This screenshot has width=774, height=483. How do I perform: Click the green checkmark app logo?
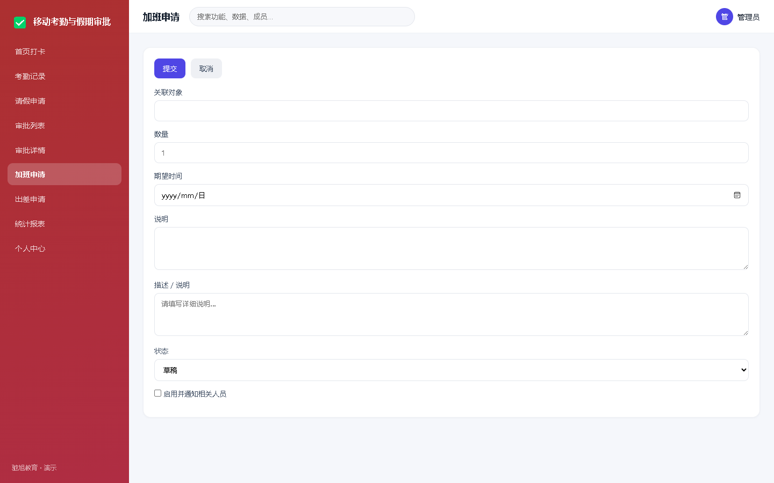tap(20, 22)
